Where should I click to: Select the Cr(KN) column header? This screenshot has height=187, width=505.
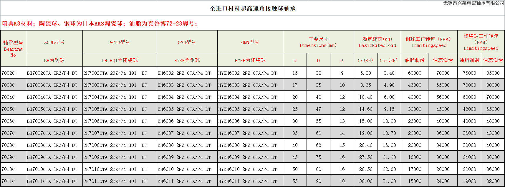tap(365, 60)
